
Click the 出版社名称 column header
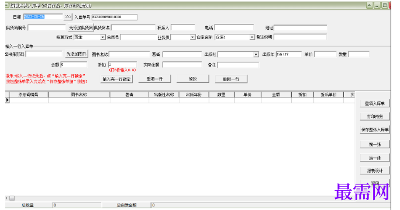click(x=164, y=94)
